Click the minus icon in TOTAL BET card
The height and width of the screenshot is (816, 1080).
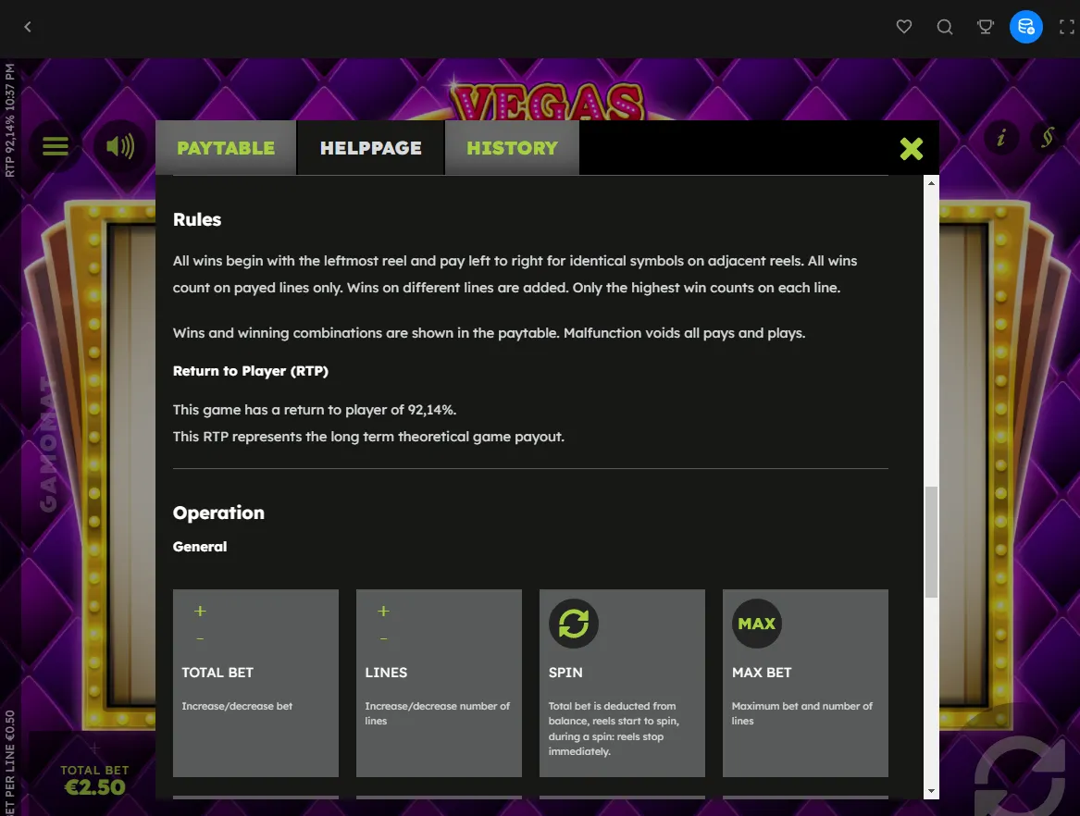(200, 639)
